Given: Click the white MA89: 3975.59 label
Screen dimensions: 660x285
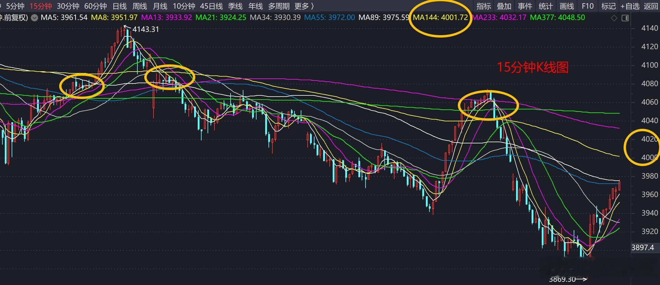Looking at the screenshot, I should pyautogui.click(x=384, y=18).
